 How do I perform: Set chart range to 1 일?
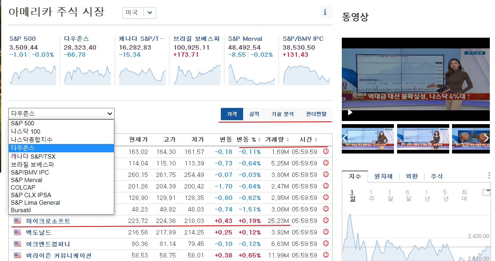pyautogui.click(x=353, y=196)
